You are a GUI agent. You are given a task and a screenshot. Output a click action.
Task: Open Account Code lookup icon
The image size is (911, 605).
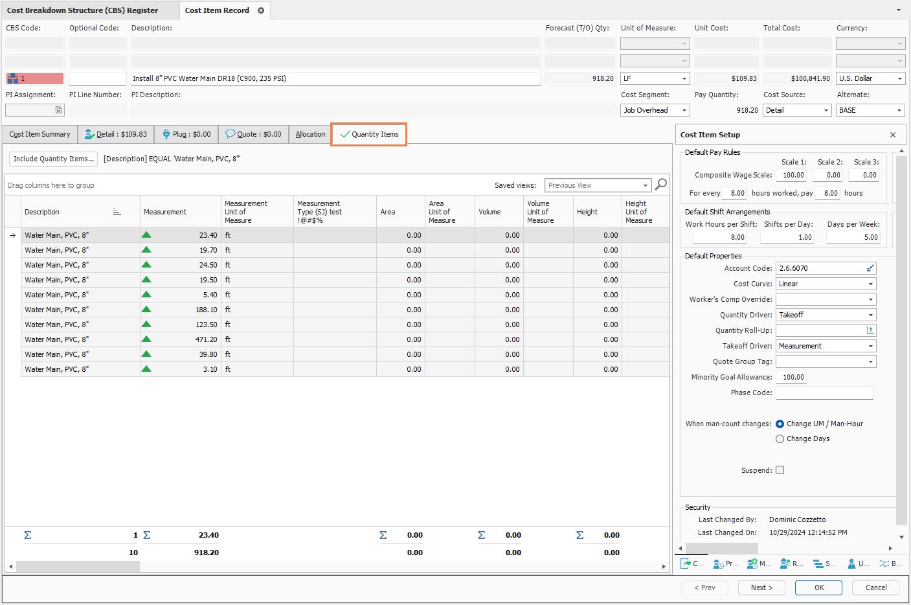tap(870, 268)
